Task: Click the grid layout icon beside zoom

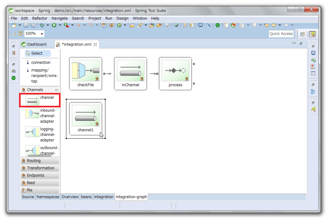Action: (21, 33)
